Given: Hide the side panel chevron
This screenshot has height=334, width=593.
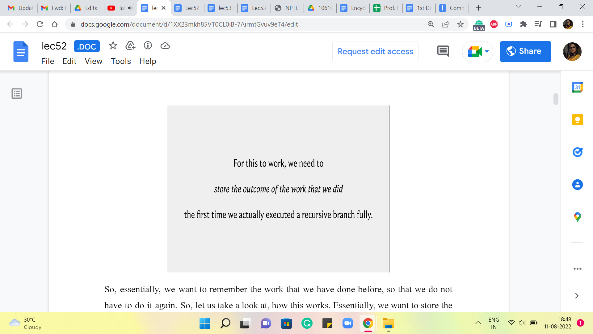Looking at the screenshot, I should pyautogui.click(x=577, y=296).
